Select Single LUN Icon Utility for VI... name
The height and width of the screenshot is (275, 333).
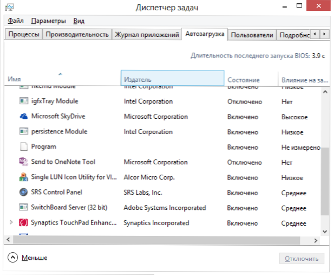pyautogui.click(x=74, y=177)
